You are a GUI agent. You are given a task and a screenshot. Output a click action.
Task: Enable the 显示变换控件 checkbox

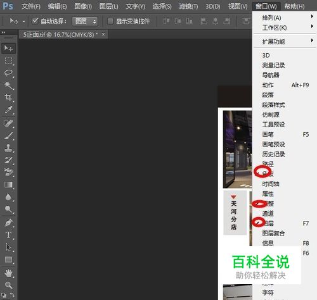tap(110, 21)
